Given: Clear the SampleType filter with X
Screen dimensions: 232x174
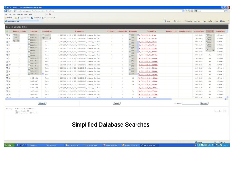Looking at the screenshot, I should point(49,38).
